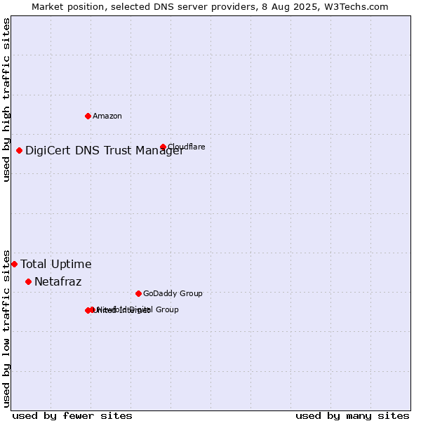The width and height of the screenshot is (421, 421).
Task: Click the 'Cloudflare' label text
Action: click(187, 147)
